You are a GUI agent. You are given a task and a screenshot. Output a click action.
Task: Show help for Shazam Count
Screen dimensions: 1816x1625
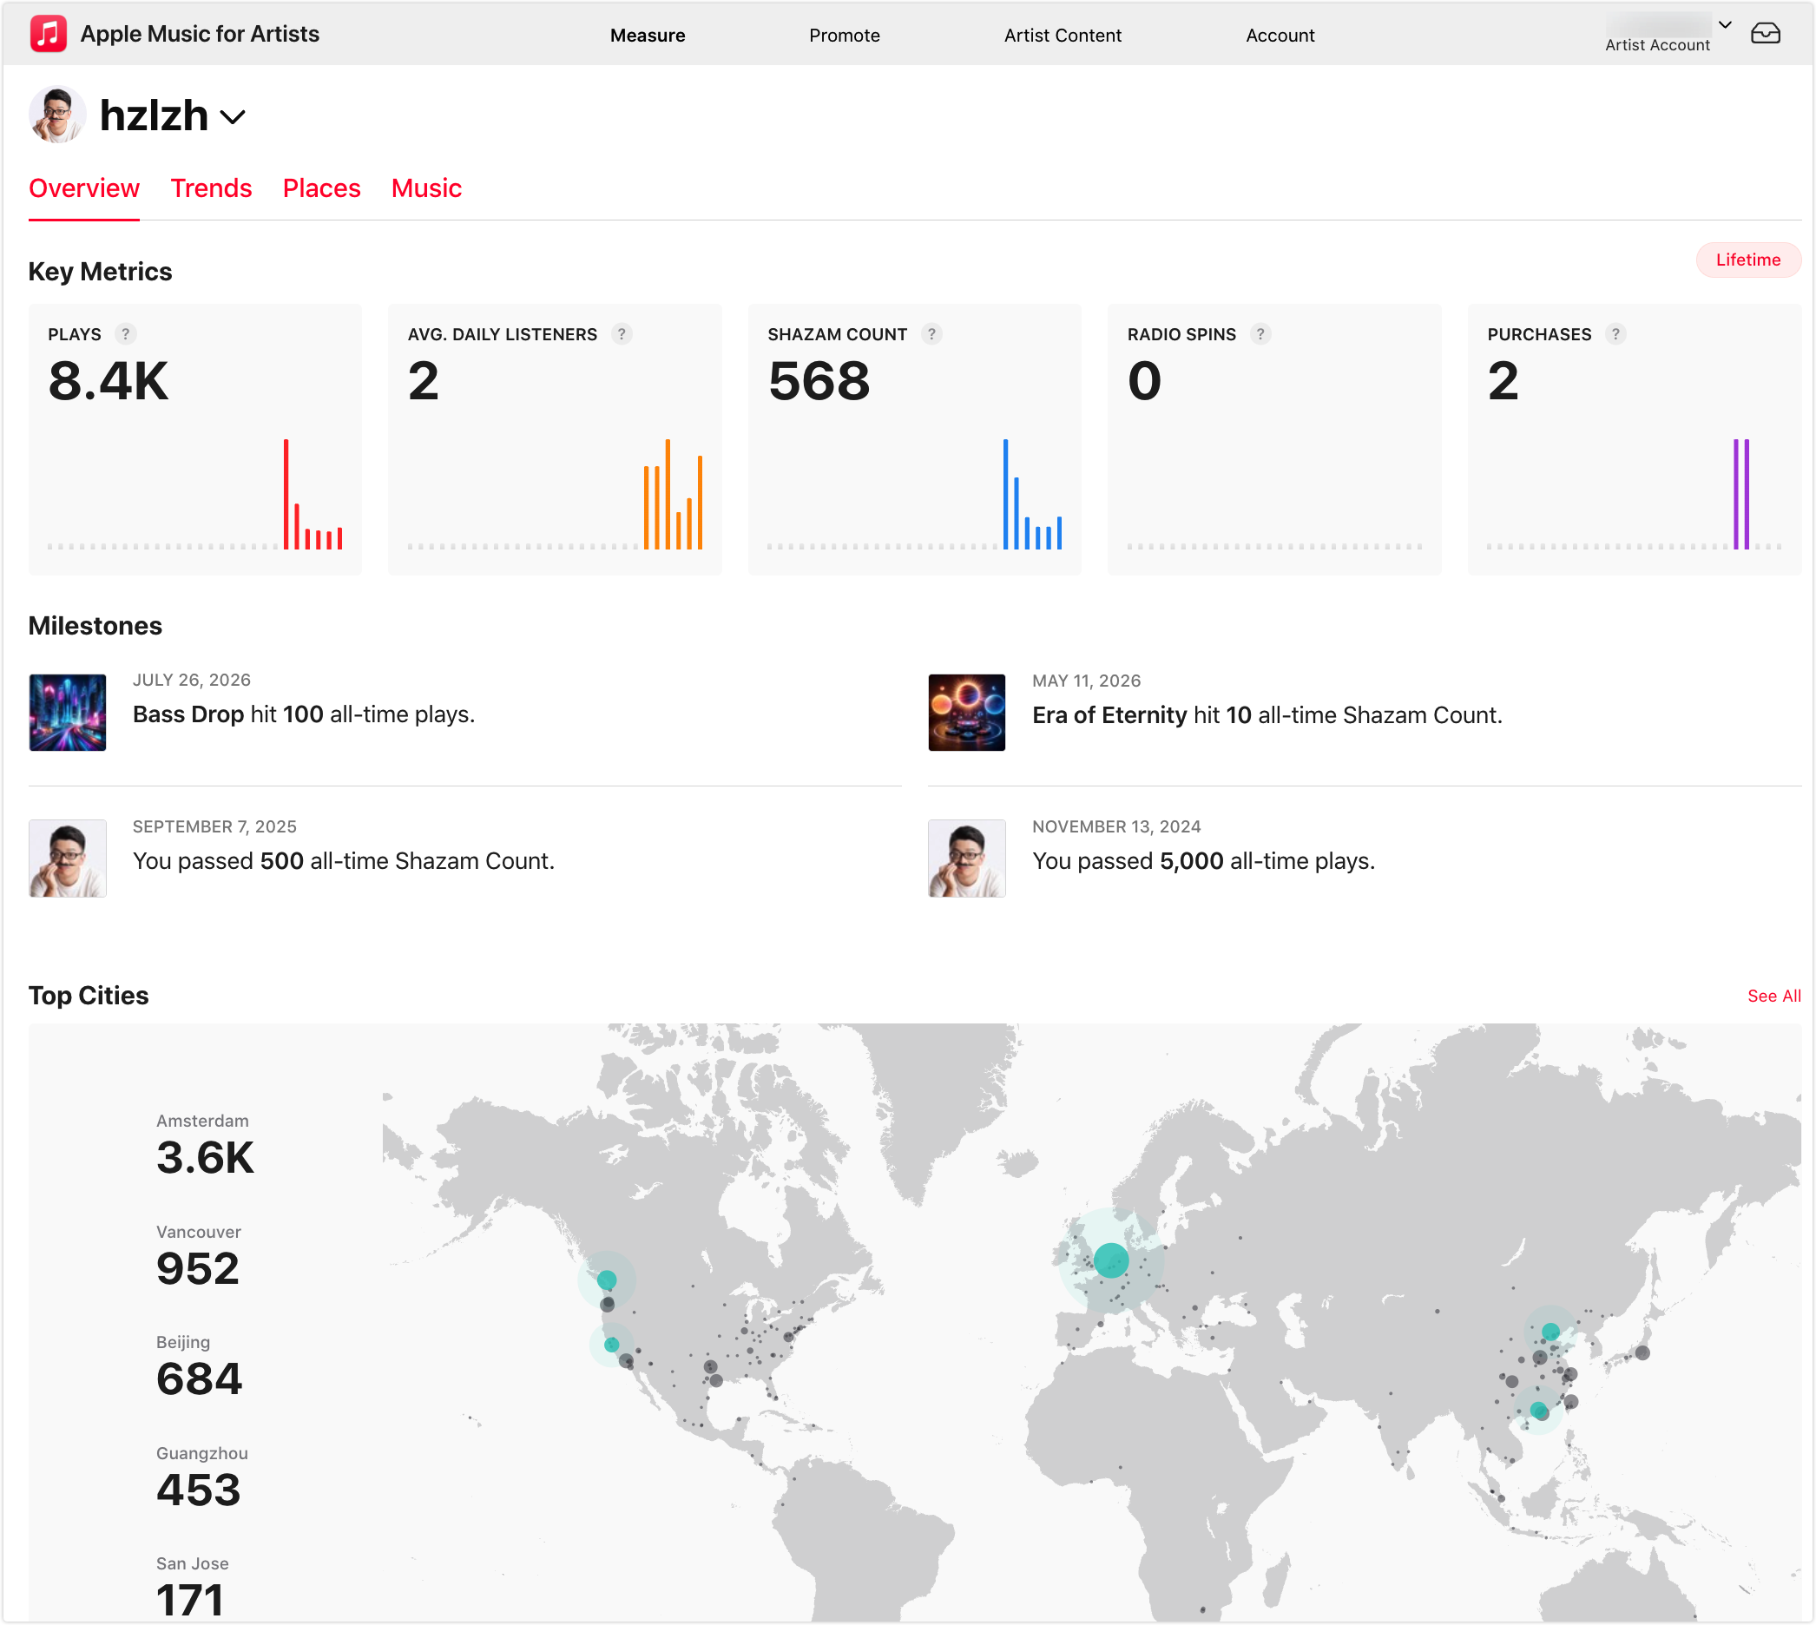click(931, 334)
